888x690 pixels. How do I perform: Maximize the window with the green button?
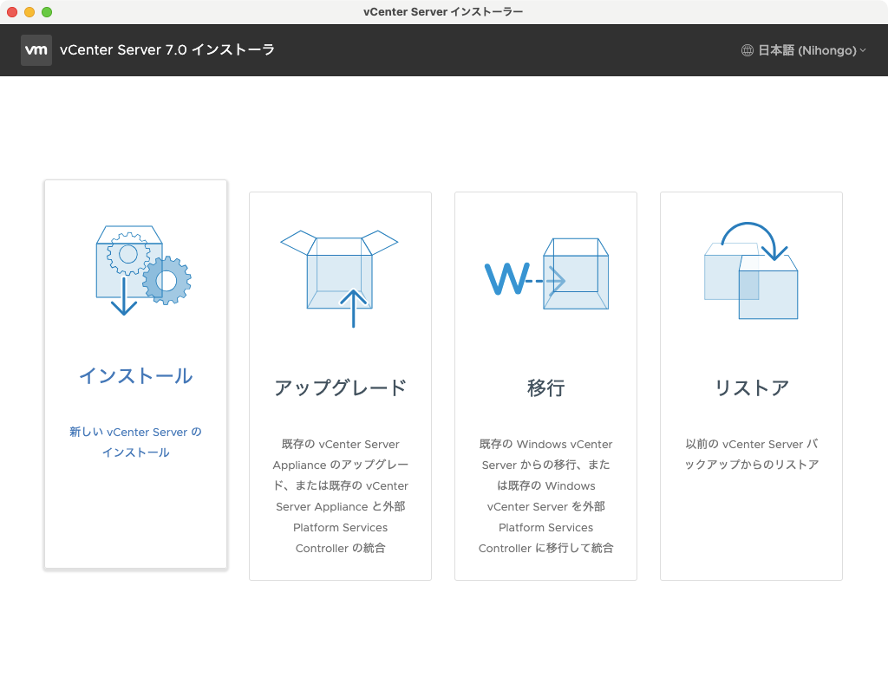(x=47, y=12)
